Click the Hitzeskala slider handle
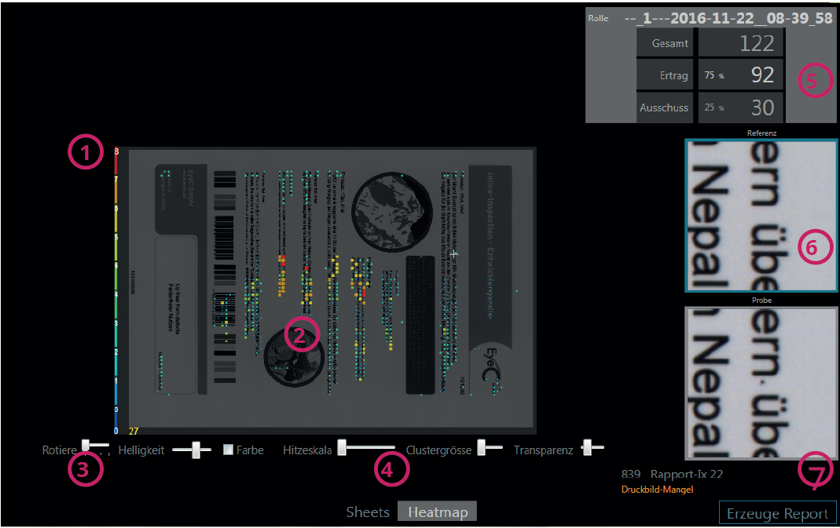840x528 pixels. (x=342, y=448)
